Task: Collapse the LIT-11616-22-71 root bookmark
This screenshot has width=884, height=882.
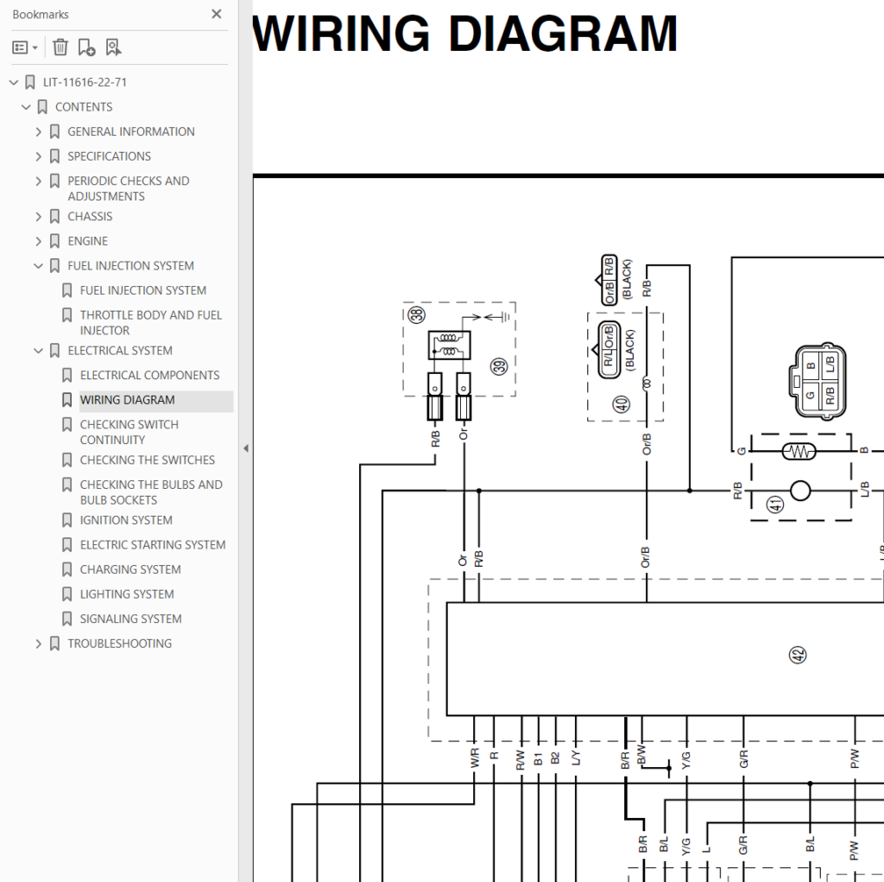Action: 14,82
